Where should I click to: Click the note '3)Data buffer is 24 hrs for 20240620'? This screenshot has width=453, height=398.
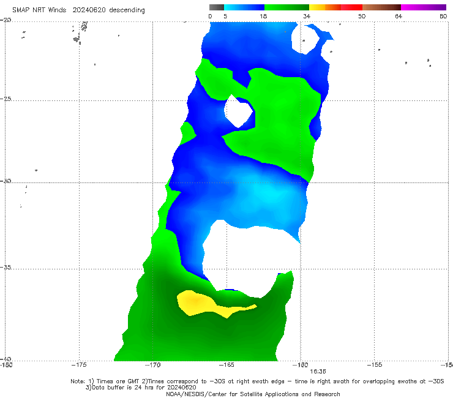click(x=141, y=388)
